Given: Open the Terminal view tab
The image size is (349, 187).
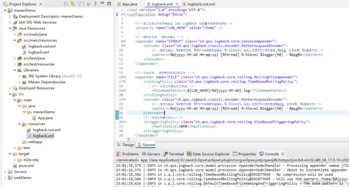Looking at the screenshot, I should coord(174,154).
